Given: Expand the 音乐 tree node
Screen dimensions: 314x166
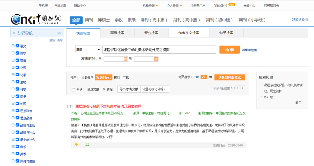Looking at the screenshot, I should (x=13, y=147).
